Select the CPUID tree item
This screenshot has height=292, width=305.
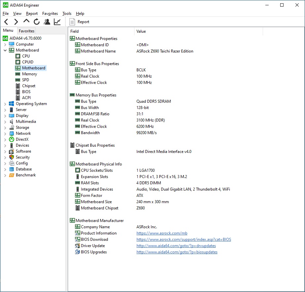pyautogui.click(x=28, y=62)
